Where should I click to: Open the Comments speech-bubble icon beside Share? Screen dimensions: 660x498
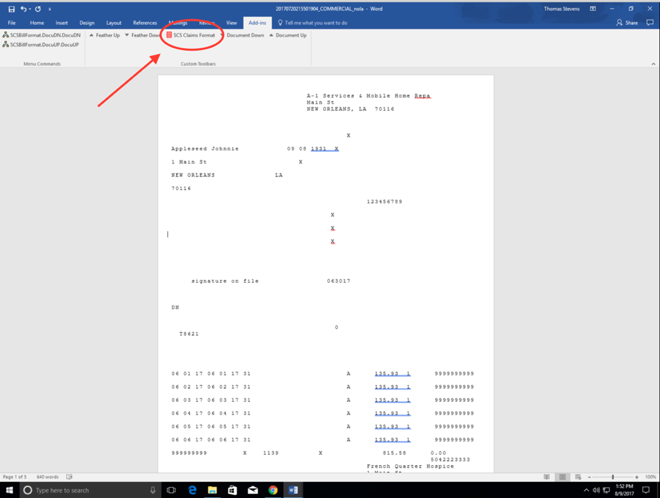coord(650,23)
